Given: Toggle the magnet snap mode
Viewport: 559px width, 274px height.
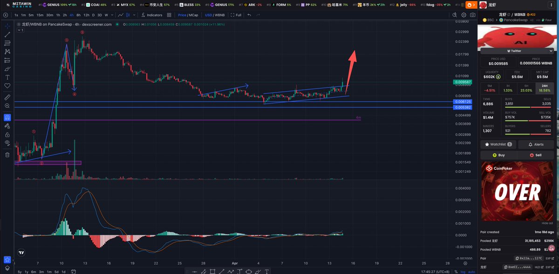Looking at the screenshot, I should pos(7,117).
